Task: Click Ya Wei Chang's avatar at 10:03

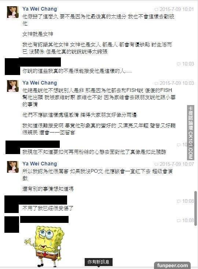Action: [13, 86]
